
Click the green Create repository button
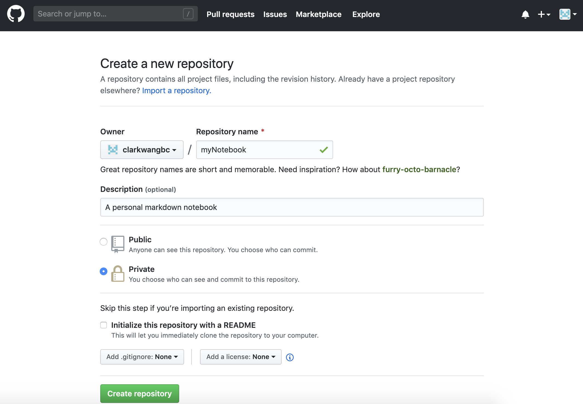[139, 394]
